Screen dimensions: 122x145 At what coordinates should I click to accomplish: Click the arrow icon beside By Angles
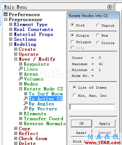coord(26,103)
